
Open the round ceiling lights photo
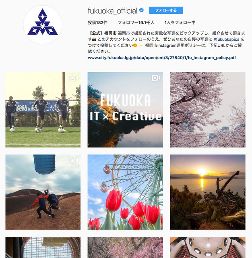point(208,248)
